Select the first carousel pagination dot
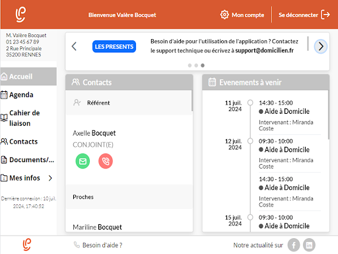The width and height of the screenshot is (338, 254). tap(189, 65)
